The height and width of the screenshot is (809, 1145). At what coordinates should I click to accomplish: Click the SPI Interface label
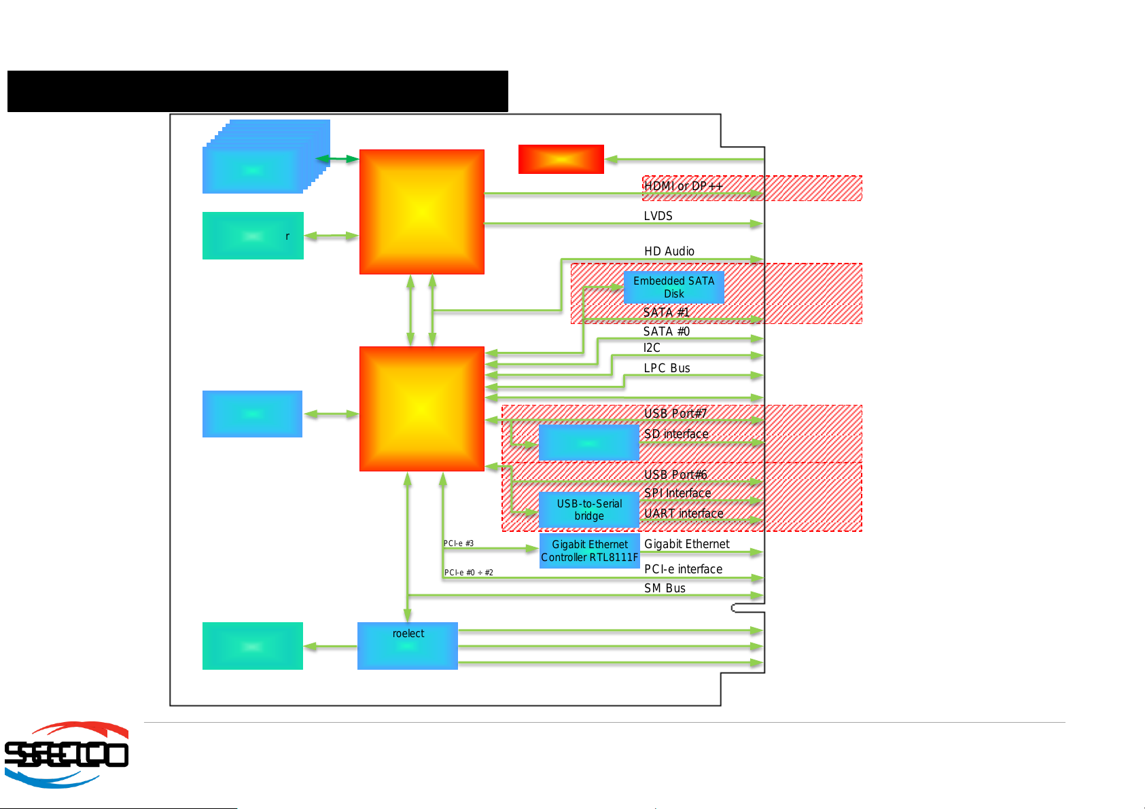tap(677, 493)
